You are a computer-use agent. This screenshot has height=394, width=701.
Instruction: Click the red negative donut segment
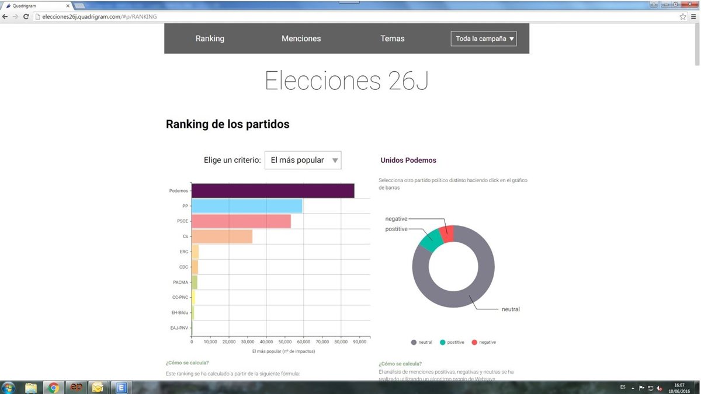point(447,234)
